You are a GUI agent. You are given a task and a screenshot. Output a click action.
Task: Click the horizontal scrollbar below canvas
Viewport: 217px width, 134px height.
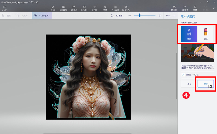pyautogui.click(x=87, y=133)
